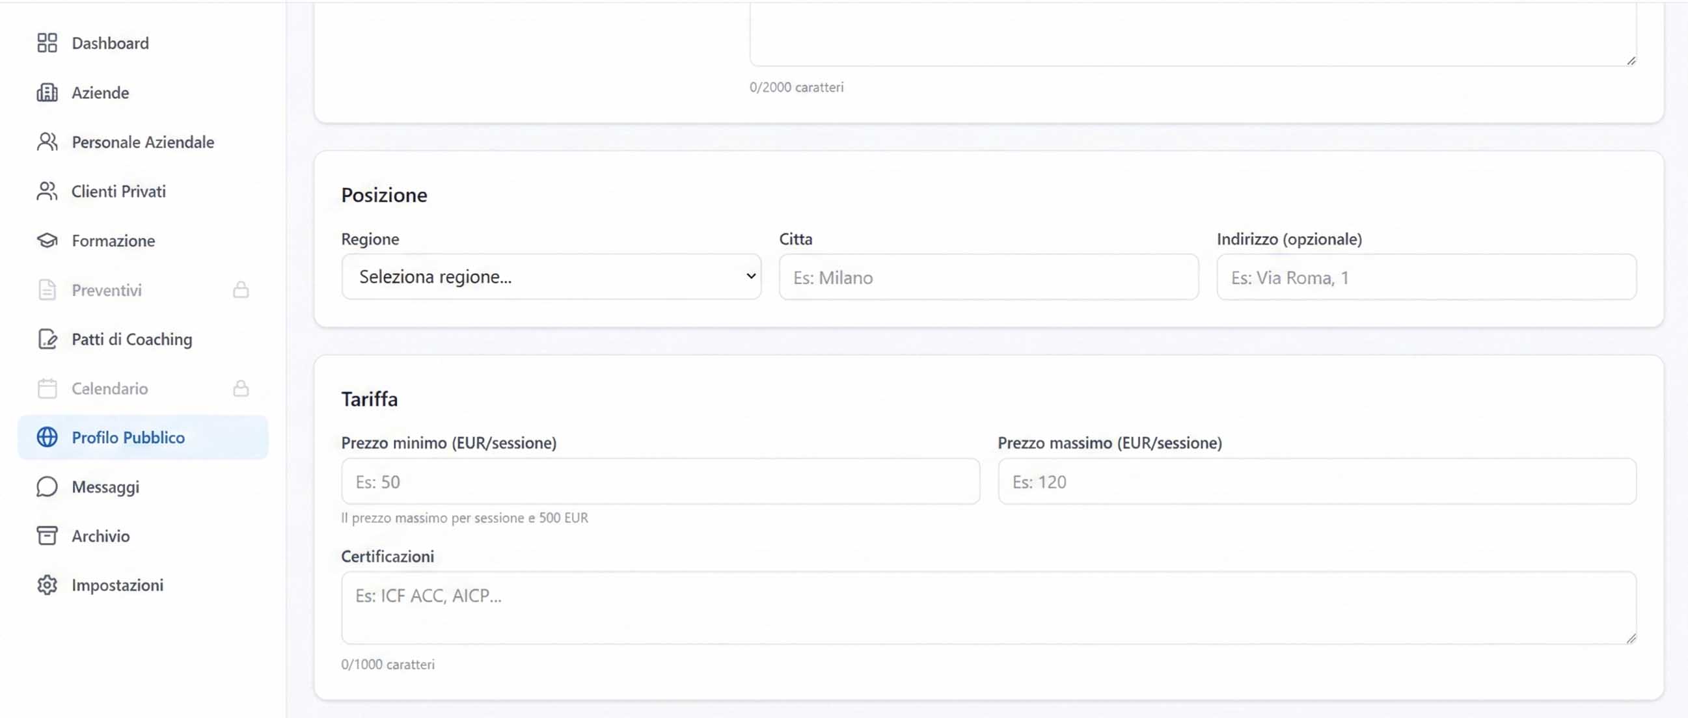Open Patti di Coaching page
Image resolution: width=1688 pixels, height=718 pixels.
click(x=143, y=339)
